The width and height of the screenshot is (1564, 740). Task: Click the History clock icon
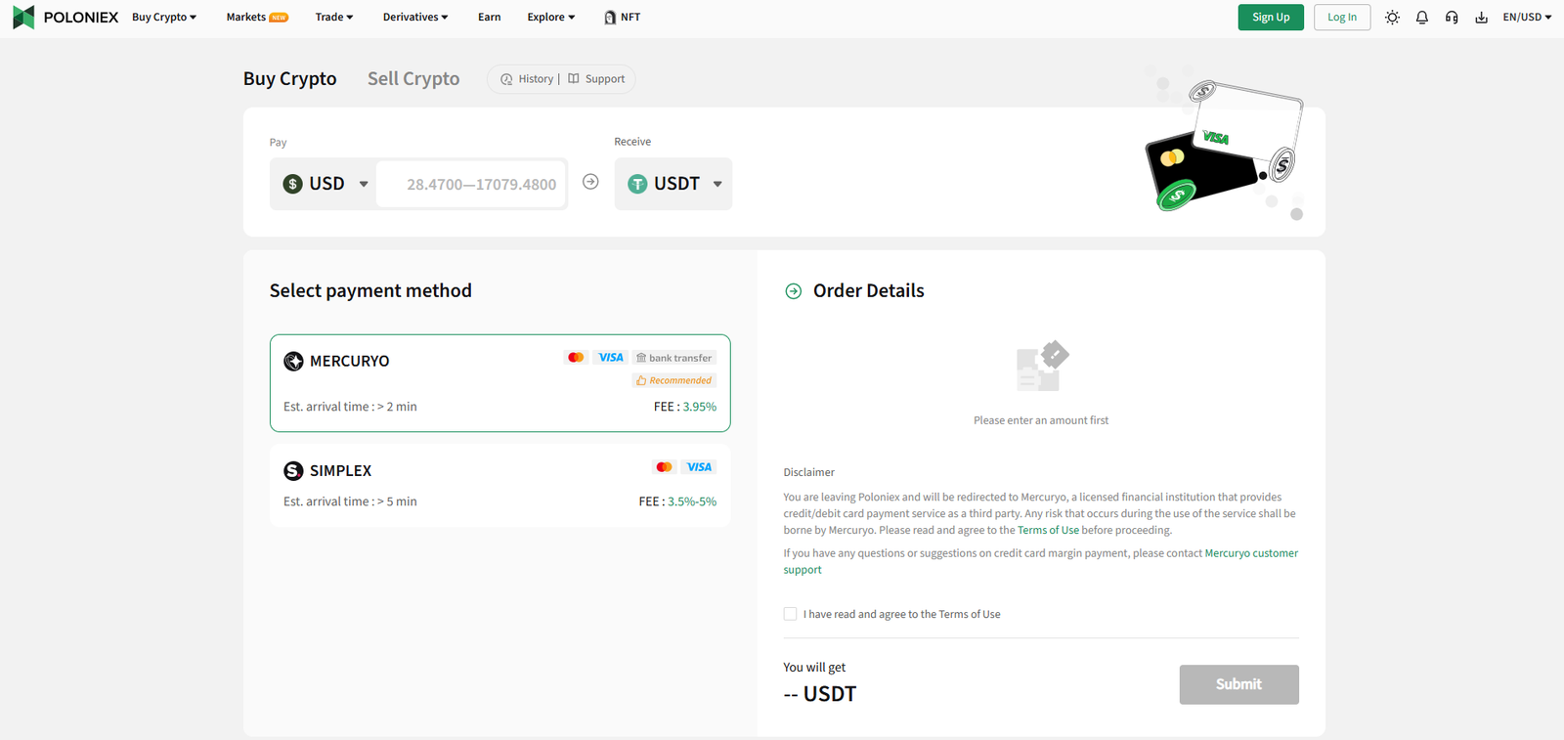pyautogui.click(x=506, y=79)
